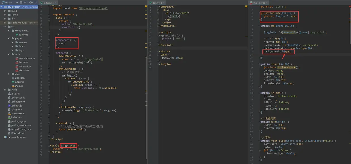Image resolution: width=351 pixels, height=164 pixels.
Task: Open the Project panel settings gear
Action: coord(31,3)
